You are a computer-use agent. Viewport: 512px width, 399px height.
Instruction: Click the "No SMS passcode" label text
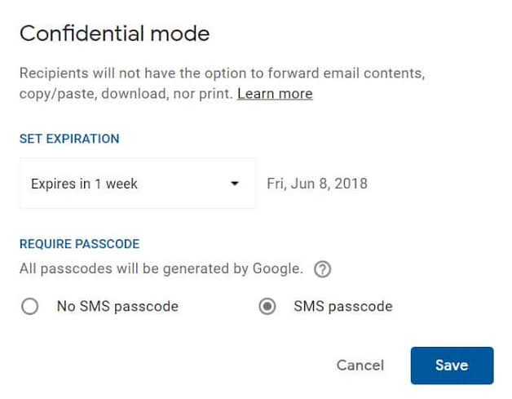click(x=117, y=307)
